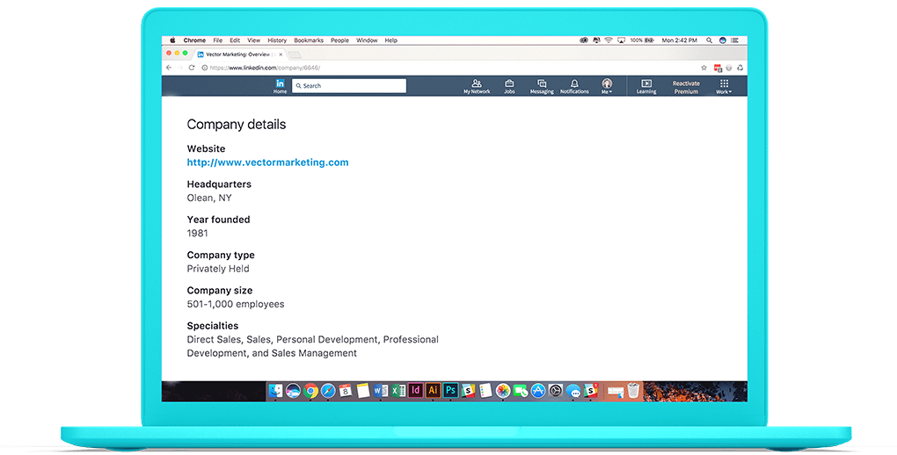The height and width of the screenshot is (455, 897).
Task: Open Notification Center in menu bar
Action: coord(734,40)
